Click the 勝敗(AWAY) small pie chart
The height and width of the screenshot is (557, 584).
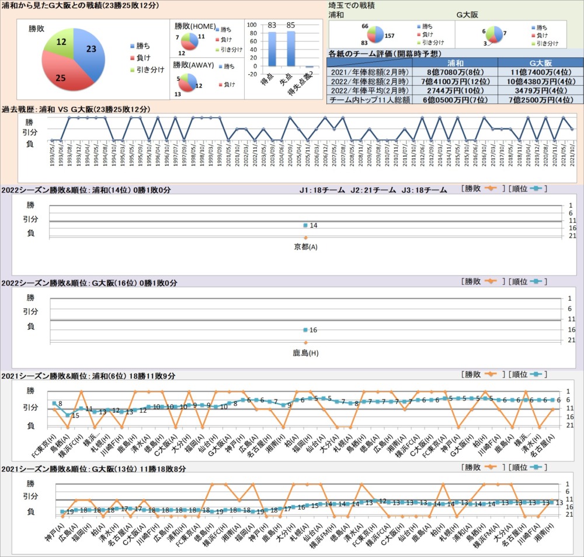coord(188,83)
